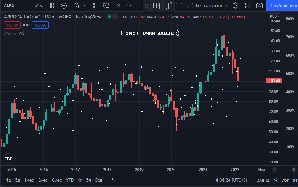Set range to 3мес
This screenshot has width=298, height=187.
click(x=43, y=180)
